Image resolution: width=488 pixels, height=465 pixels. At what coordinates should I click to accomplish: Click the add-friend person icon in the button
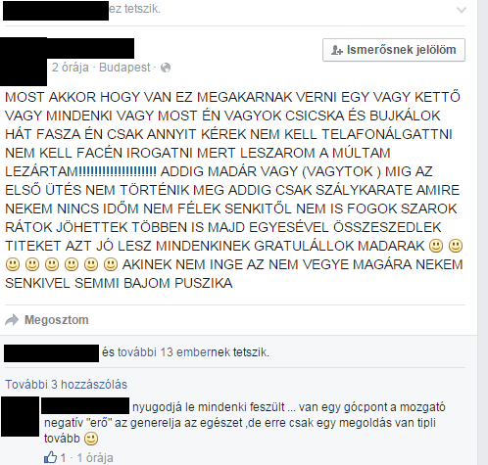336,50
